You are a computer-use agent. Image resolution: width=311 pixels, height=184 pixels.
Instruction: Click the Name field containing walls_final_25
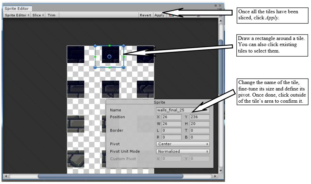pyautogui.click(x=183, y=110)
